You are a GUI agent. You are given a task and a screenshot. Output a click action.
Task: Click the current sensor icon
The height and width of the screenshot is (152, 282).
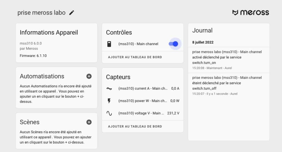pos(109,89)
